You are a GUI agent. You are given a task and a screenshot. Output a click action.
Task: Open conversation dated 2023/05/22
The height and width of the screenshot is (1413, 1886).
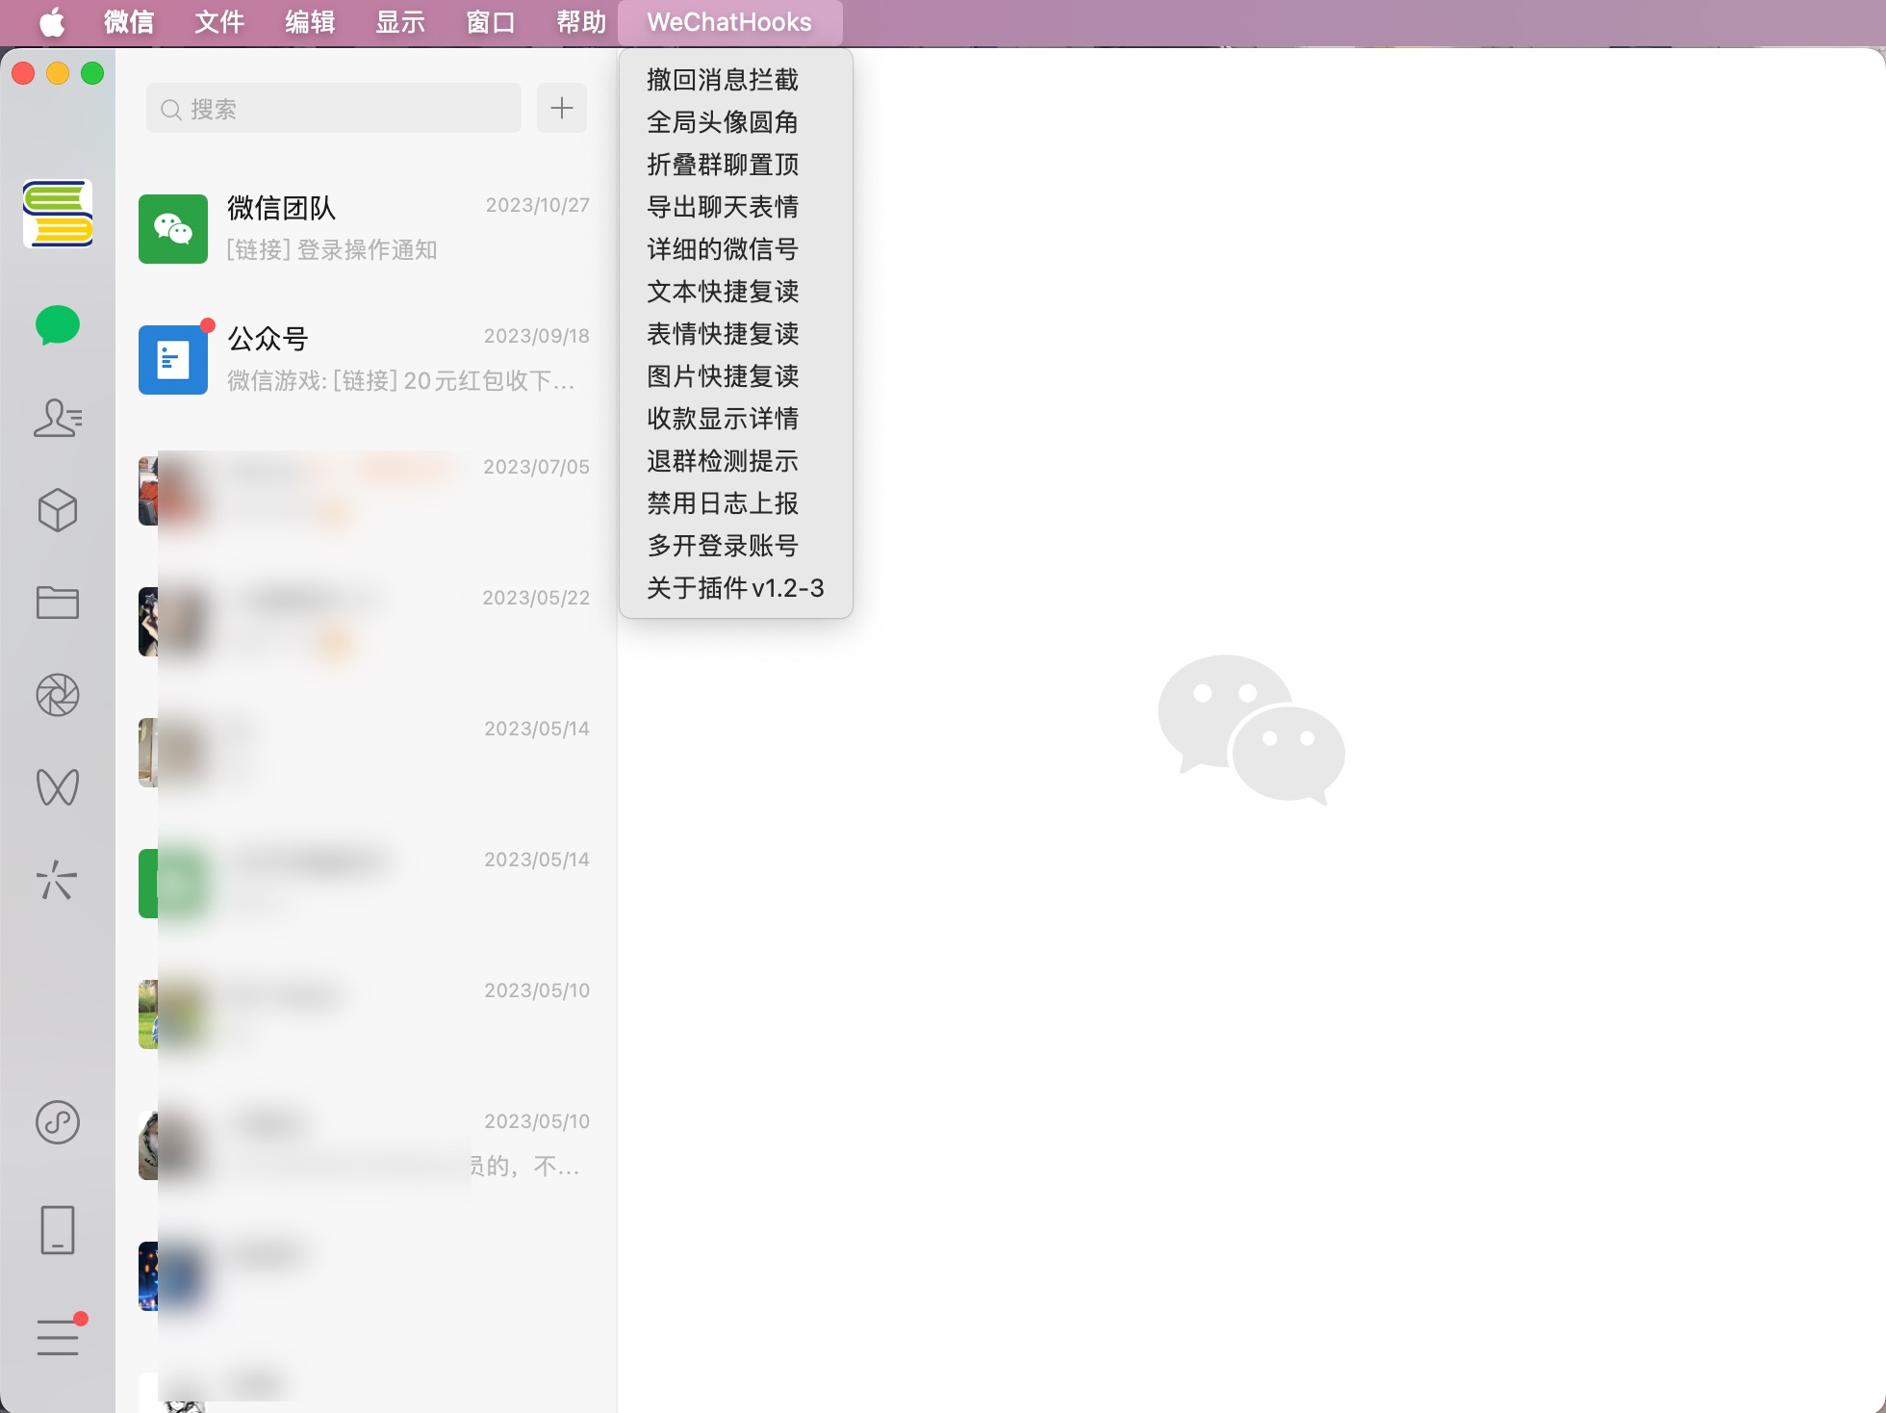[x=366, y=622]
